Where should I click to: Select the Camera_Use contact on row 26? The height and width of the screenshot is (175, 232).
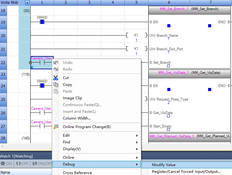[42, 112]
